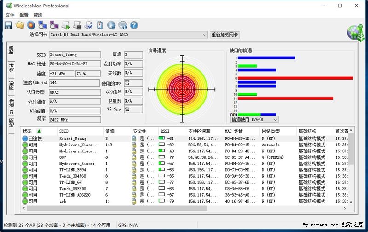Screen dimensions: 368x232
Task: Sort list by 信道 column header
Action: pos(117,131)
